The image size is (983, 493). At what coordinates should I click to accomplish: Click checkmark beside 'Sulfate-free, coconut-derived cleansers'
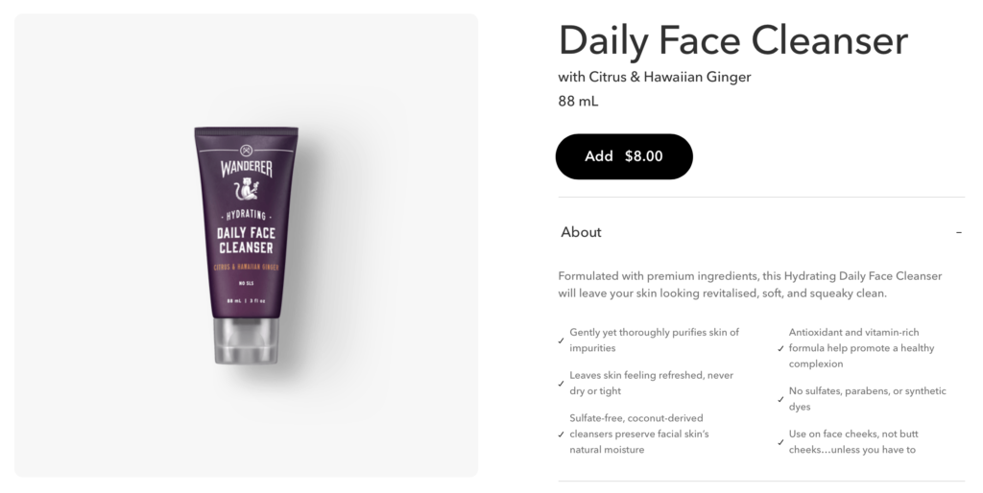(561, 434)
